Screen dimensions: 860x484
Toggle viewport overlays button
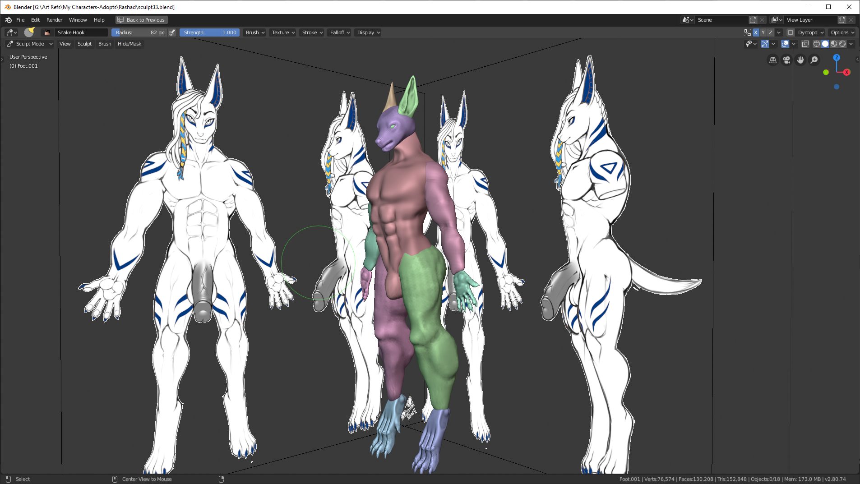pos(785,44)
